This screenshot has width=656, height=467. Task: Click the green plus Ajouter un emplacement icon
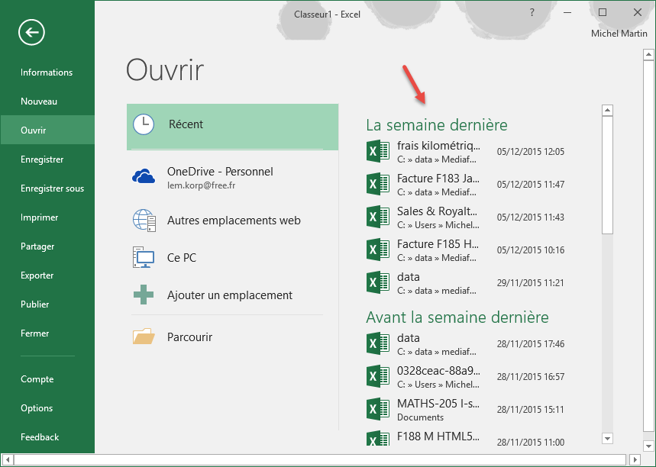pyautogui.click(x=144, y=295)
